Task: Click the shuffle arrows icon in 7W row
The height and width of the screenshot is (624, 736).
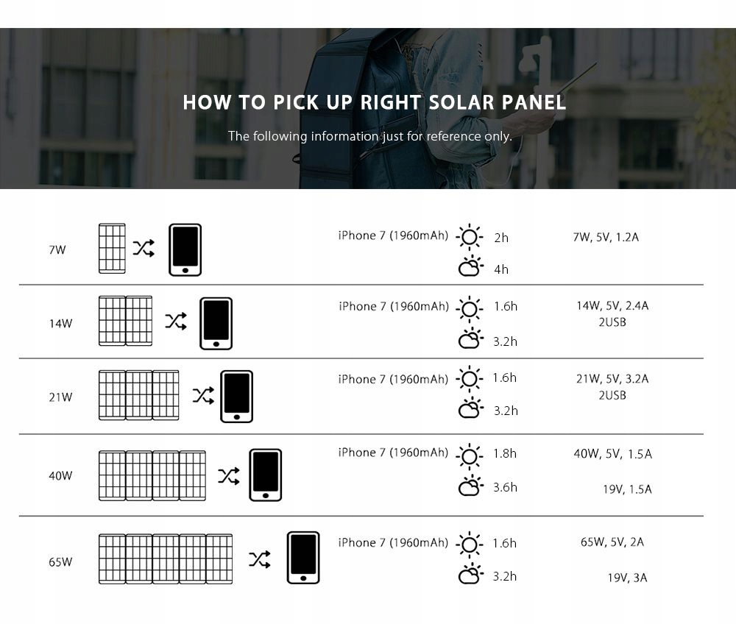Action: 144,249
